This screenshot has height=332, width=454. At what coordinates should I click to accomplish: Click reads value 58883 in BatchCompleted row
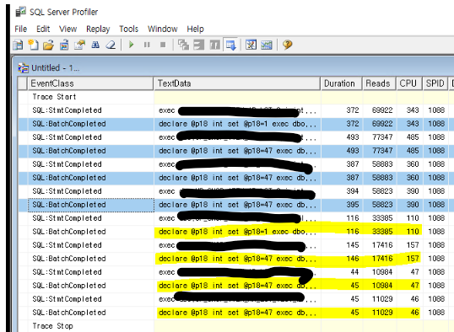pyautogui.click(x=382, y=178)
